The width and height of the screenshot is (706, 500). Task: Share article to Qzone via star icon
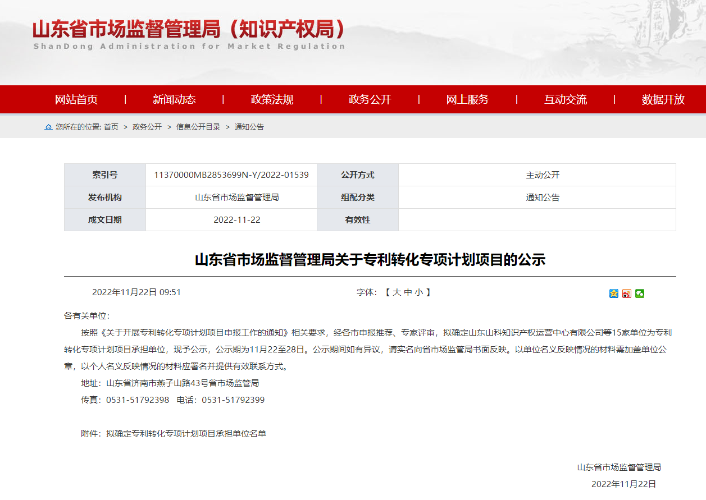pos(614,293)
